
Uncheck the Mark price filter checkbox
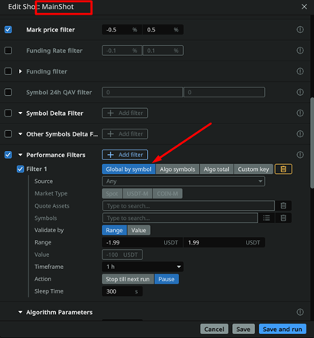[x=8, y=30]
